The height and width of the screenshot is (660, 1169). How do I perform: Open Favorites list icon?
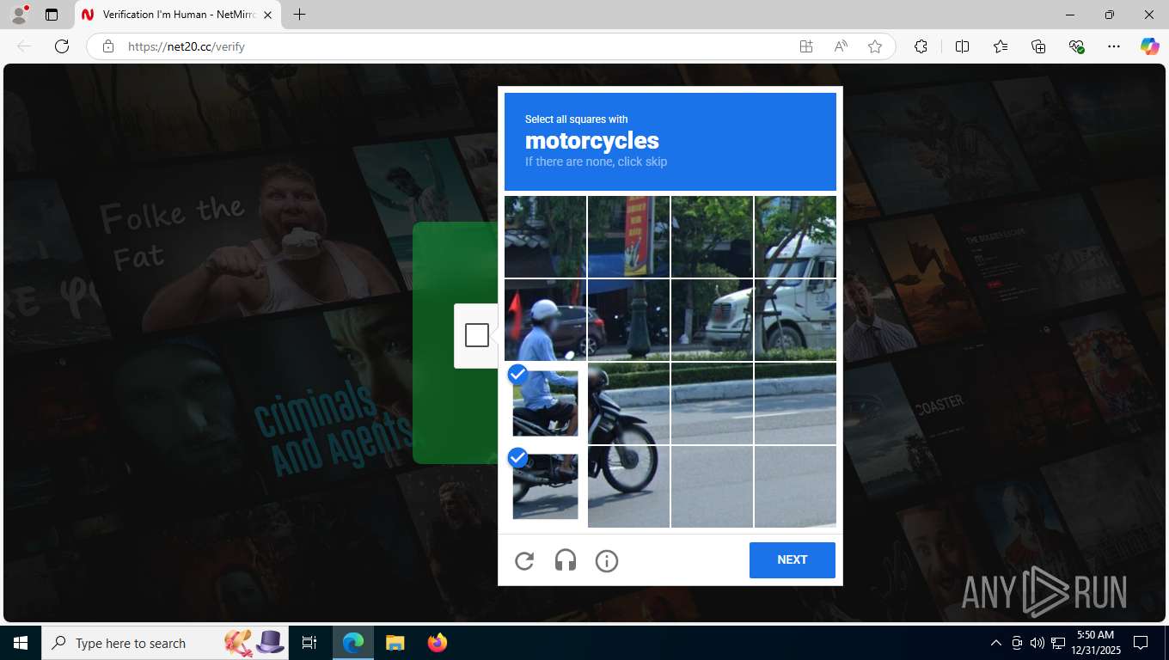click(1001, 46)
